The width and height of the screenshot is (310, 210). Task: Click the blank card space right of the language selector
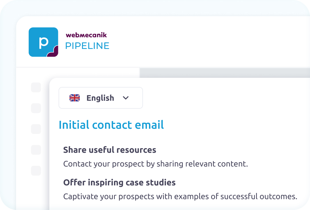[x=224, y=98]
